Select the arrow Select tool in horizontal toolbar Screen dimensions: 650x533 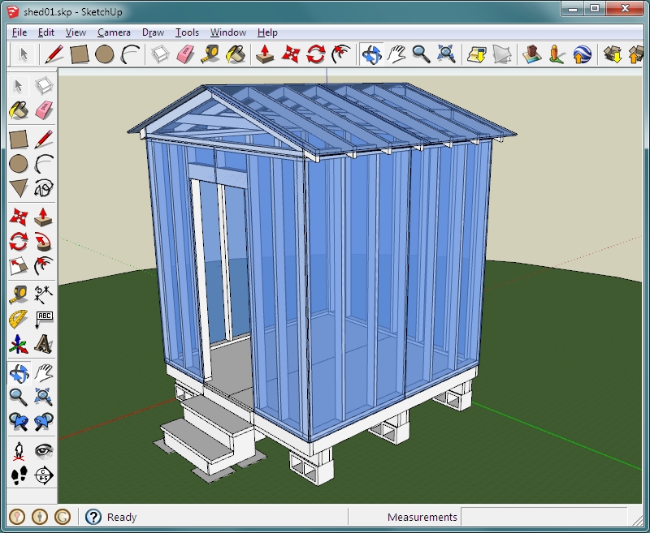[x=24, y=54]
